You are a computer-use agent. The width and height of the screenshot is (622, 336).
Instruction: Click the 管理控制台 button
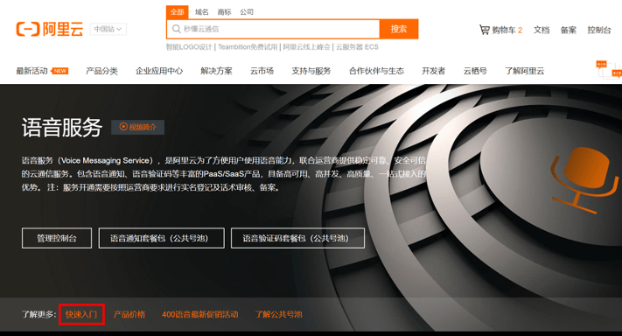[x=57, y=238]
